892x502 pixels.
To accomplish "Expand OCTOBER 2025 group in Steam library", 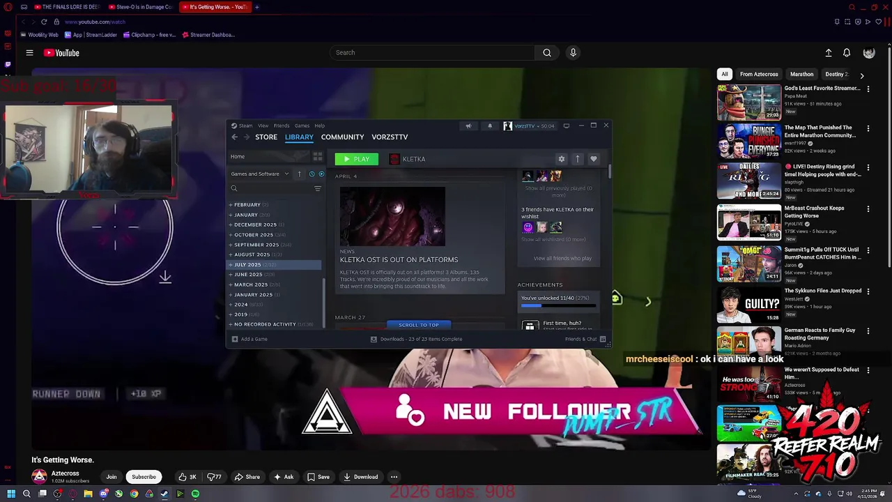I will pos(275,235).
